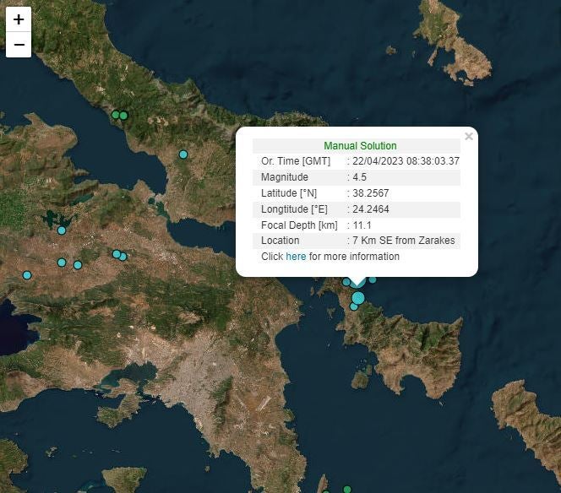Click the isolated cyan marker left of the popup

click(183, 154)
